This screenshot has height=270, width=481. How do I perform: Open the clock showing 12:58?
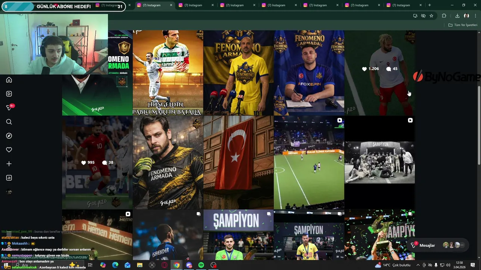point(459,265)
